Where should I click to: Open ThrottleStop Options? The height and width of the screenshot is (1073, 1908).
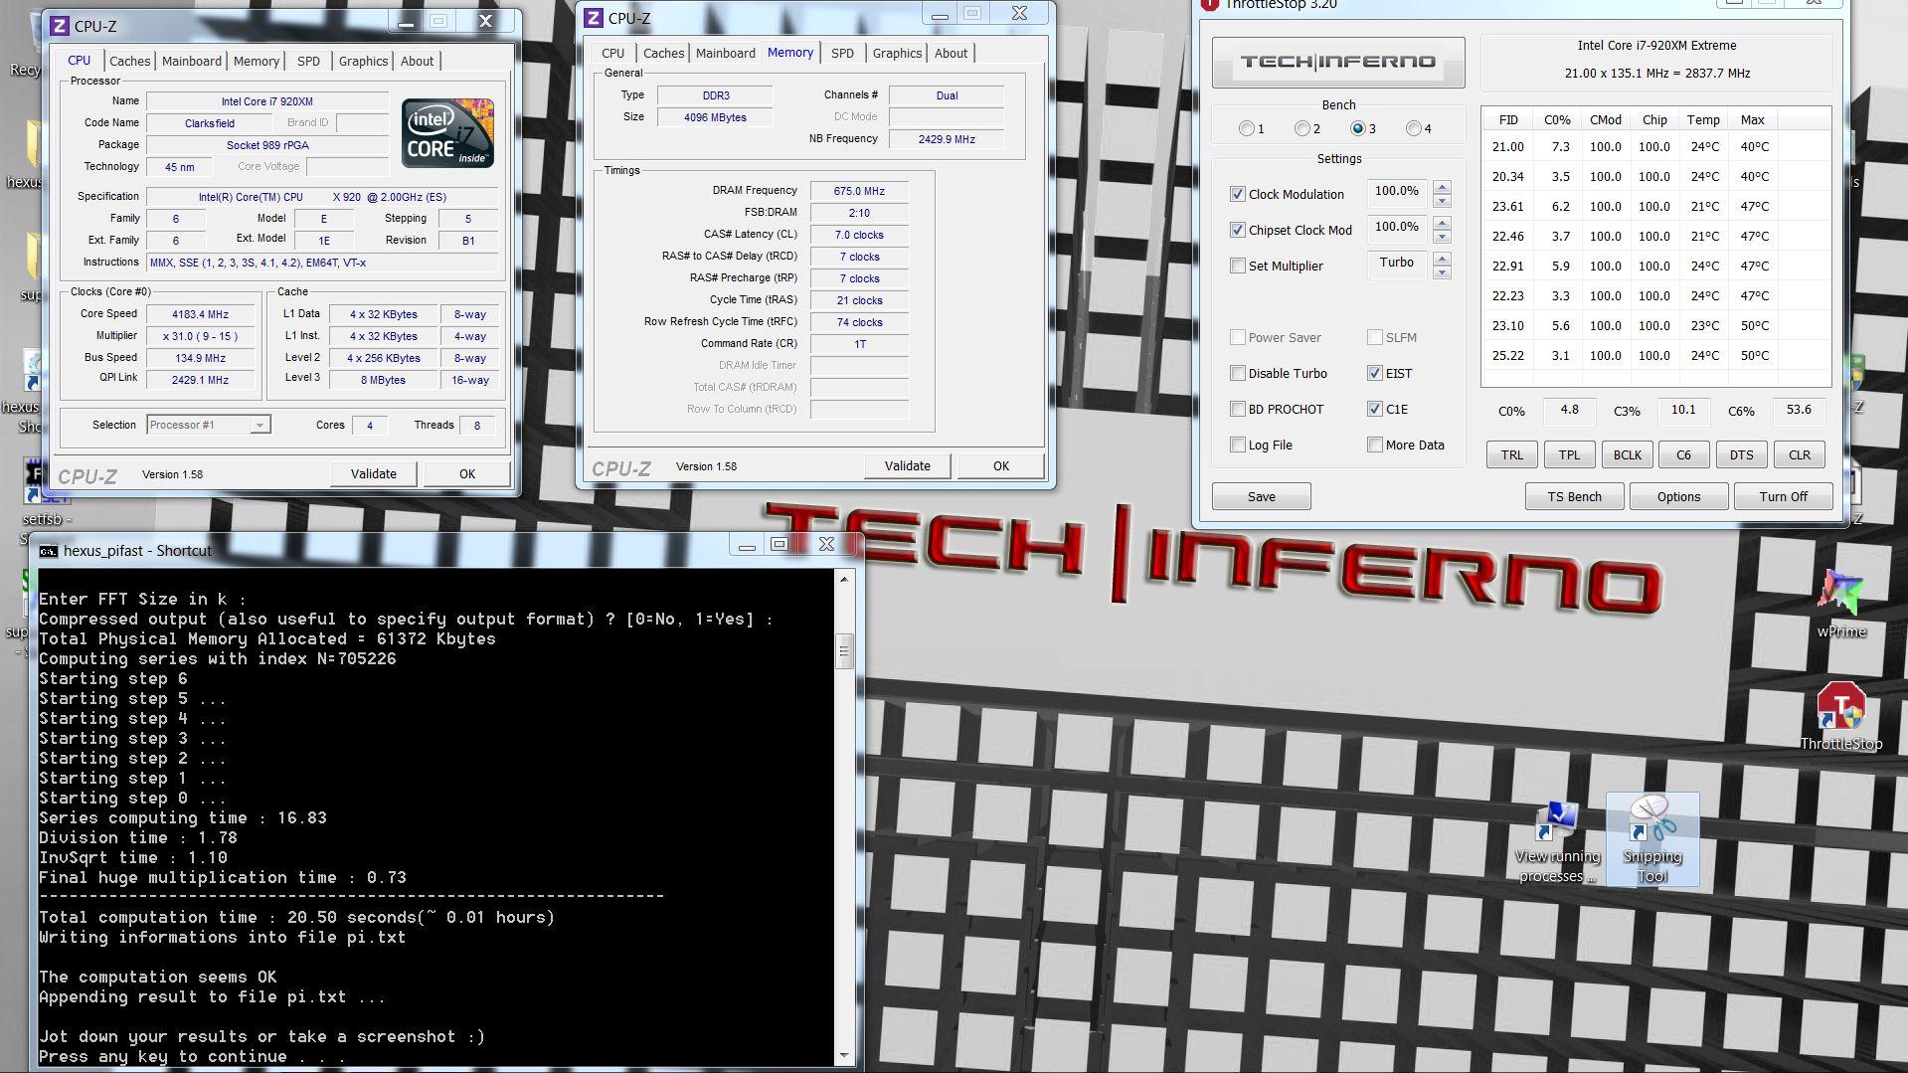[x=1678, y=496]
